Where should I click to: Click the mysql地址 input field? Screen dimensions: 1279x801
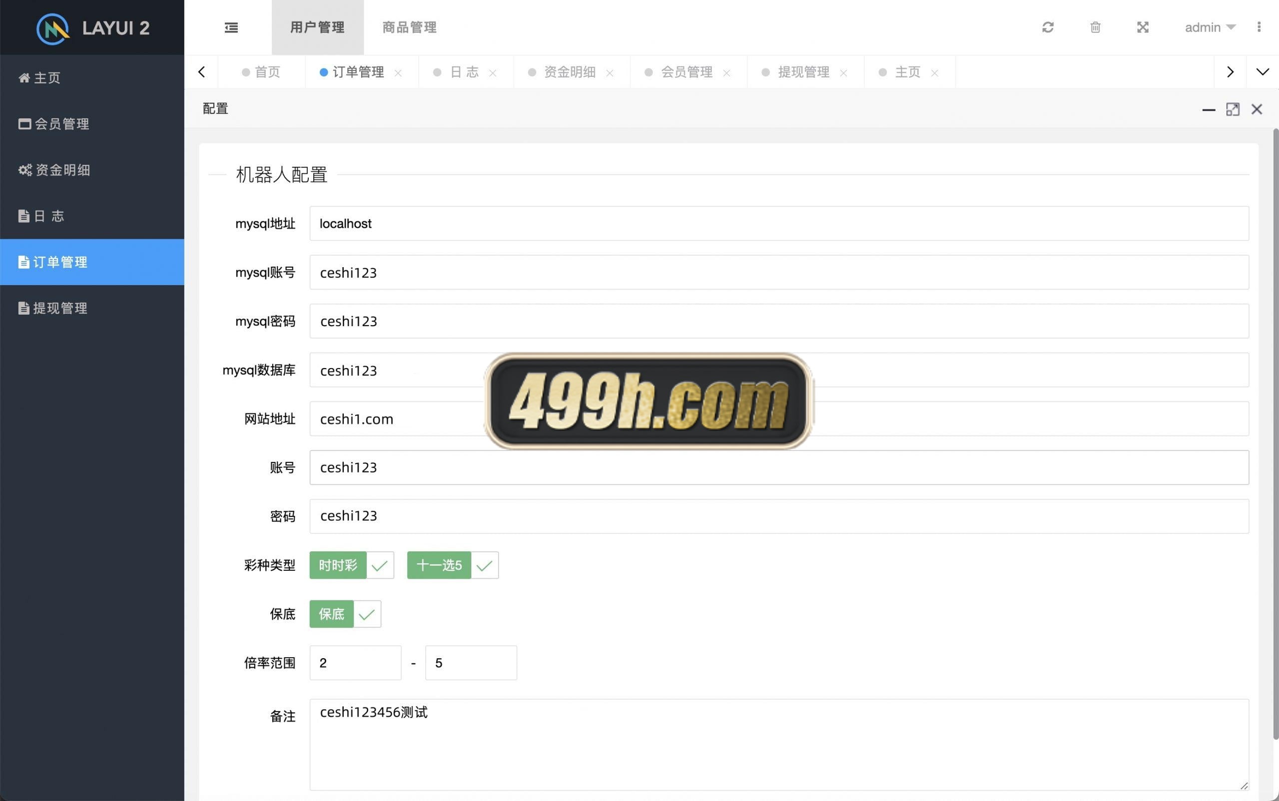tap(779, 224)
